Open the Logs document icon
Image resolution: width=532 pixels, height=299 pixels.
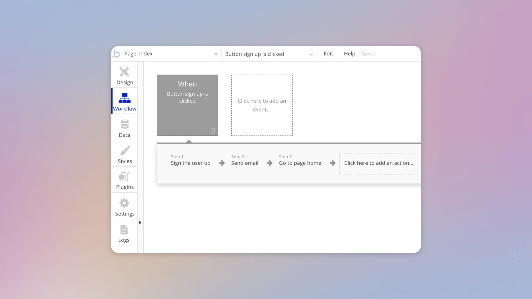coord(124,230)
